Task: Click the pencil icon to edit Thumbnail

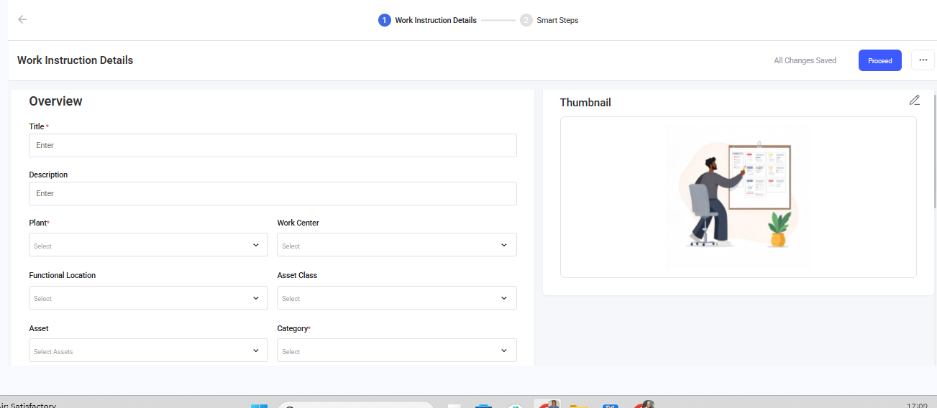Action: pos(914,101)
